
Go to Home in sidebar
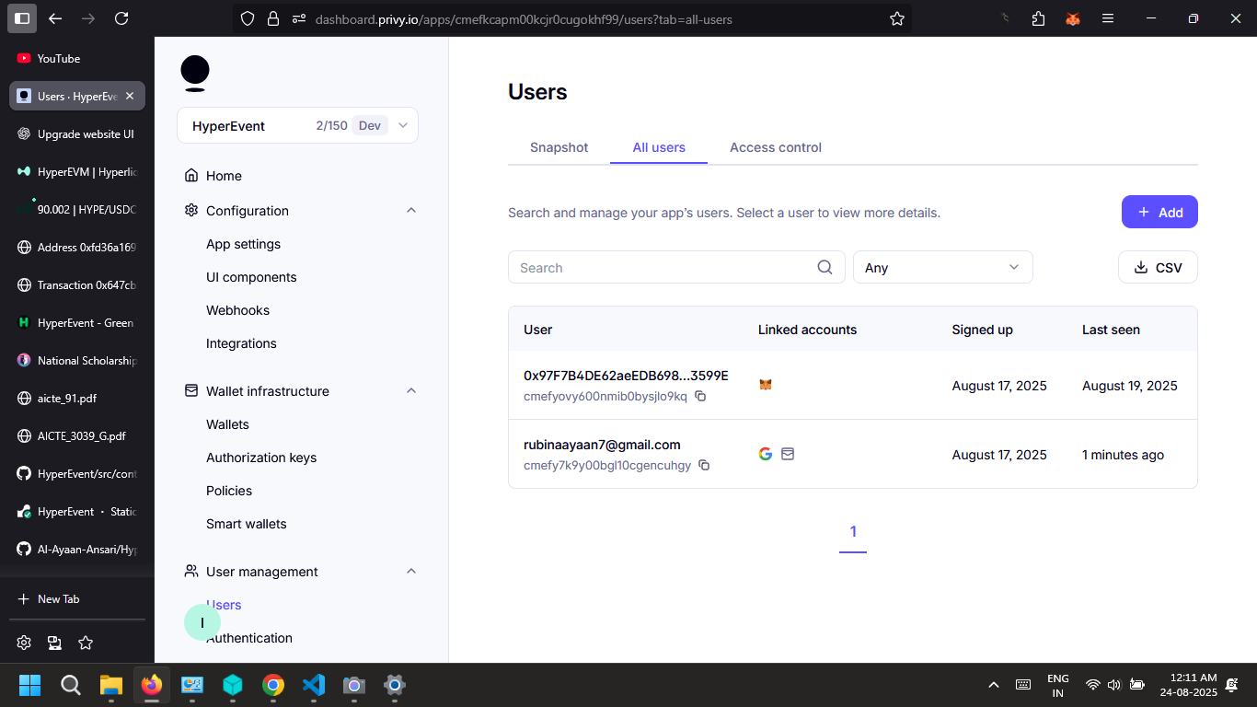pos(224,176)
